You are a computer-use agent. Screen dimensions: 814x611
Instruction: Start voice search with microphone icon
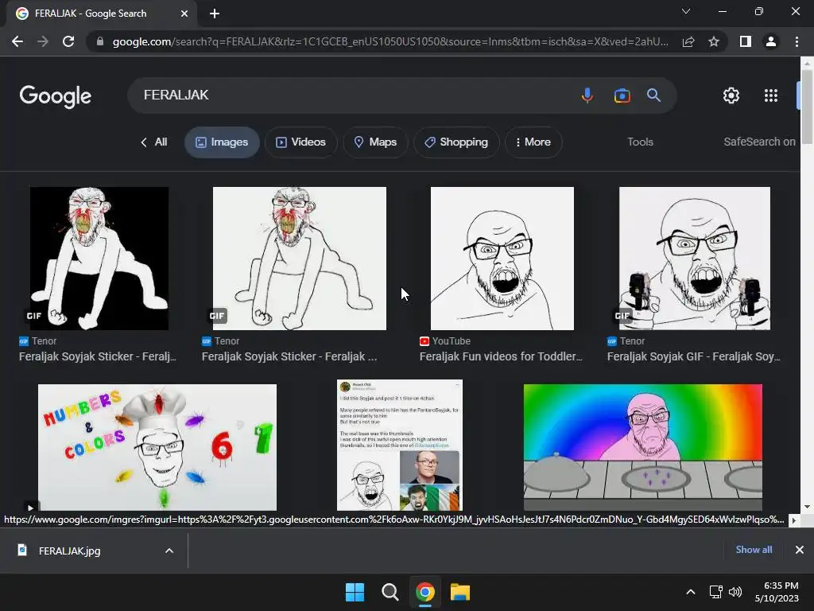click(x=587, y=95)
